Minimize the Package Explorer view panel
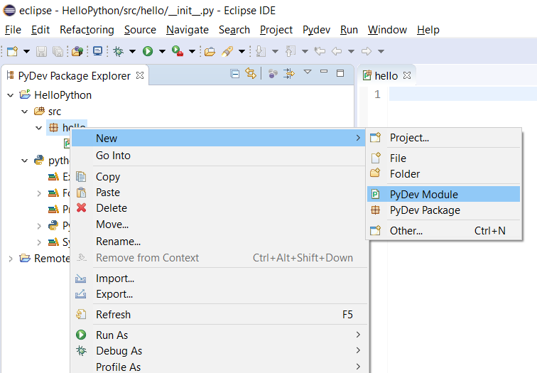Viewport: 537px width, 373px height. [324, 72]
